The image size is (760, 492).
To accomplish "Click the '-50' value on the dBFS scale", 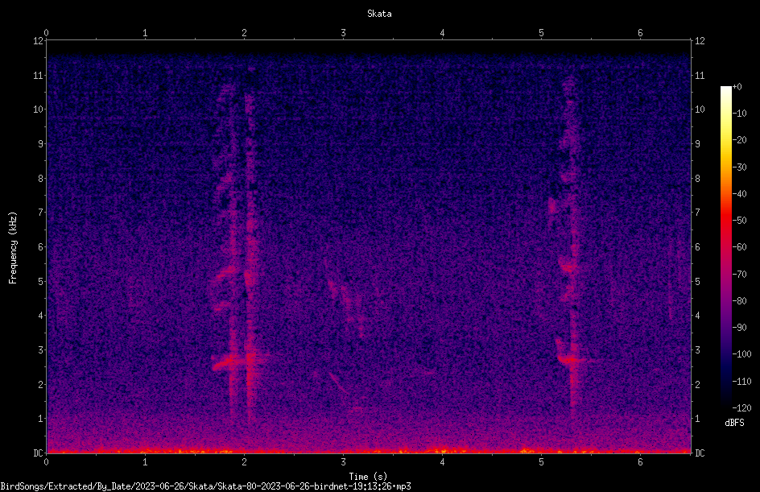I will (x=740, y=220).
